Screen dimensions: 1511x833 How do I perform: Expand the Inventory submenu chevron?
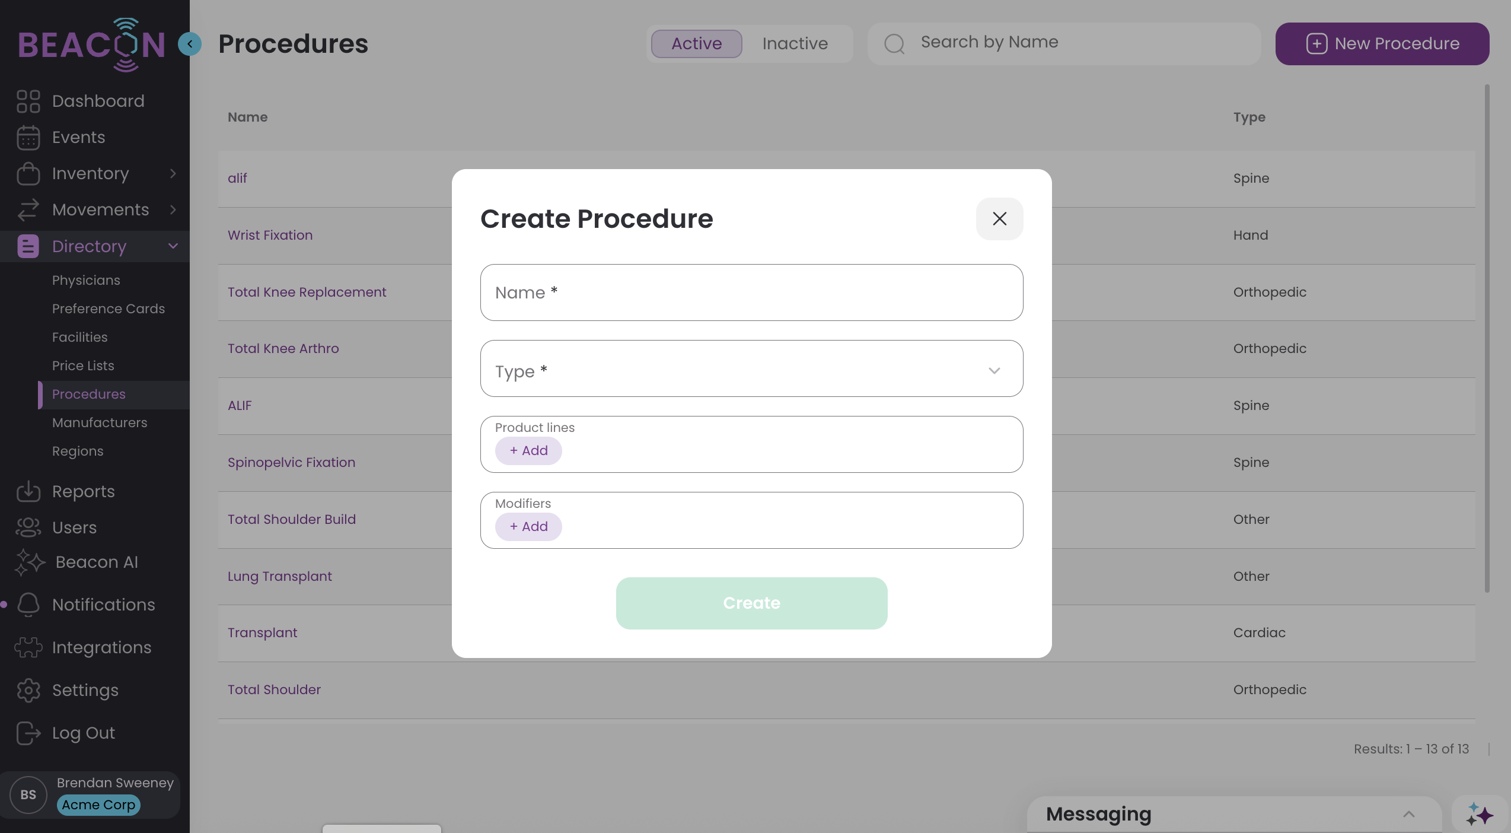point(173,173)
